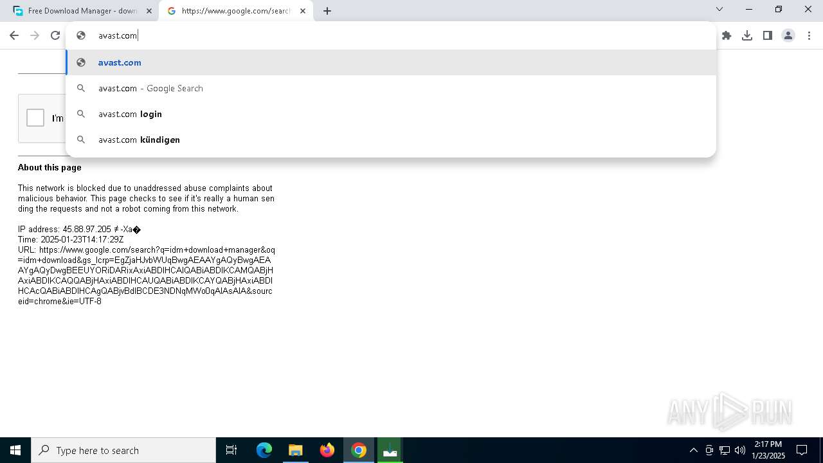
Task: Open File Explorer from taskbar
Action: (295, 450)
